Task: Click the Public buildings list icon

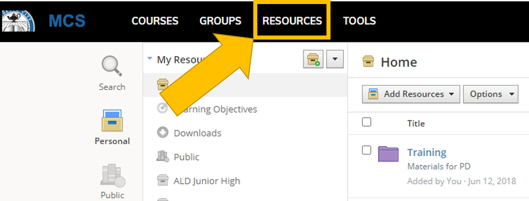Action: point(163,156)
